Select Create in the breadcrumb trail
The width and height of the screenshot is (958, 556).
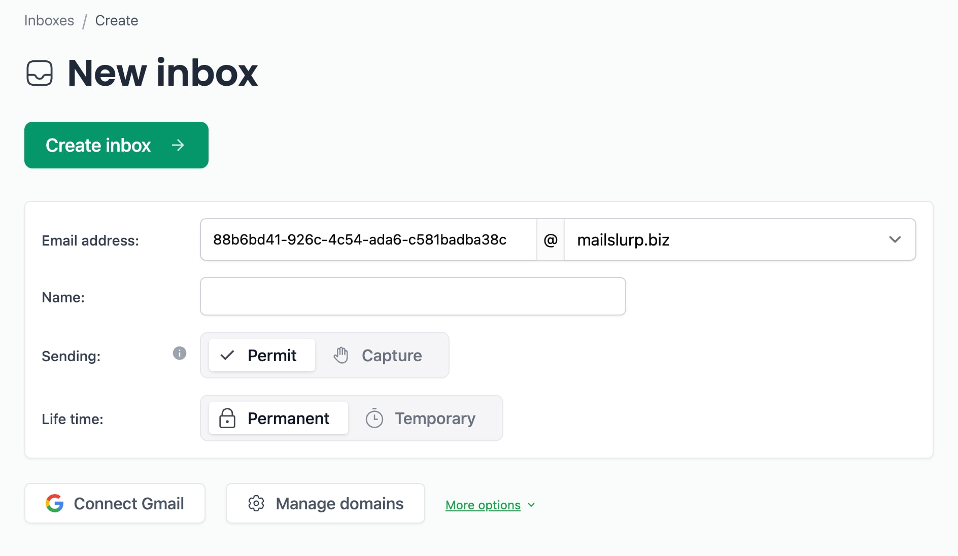(x=116, y=20)
